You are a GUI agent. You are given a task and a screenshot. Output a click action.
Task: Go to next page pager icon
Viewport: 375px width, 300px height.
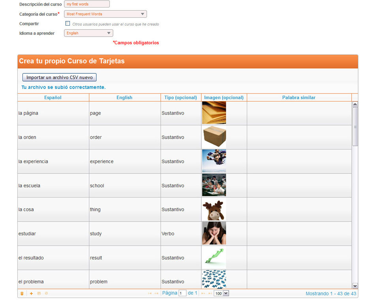pos(203,293)
